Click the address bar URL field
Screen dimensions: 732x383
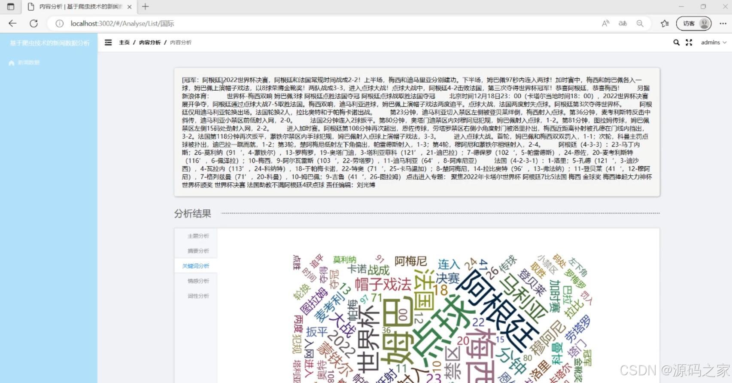[301, 24]
